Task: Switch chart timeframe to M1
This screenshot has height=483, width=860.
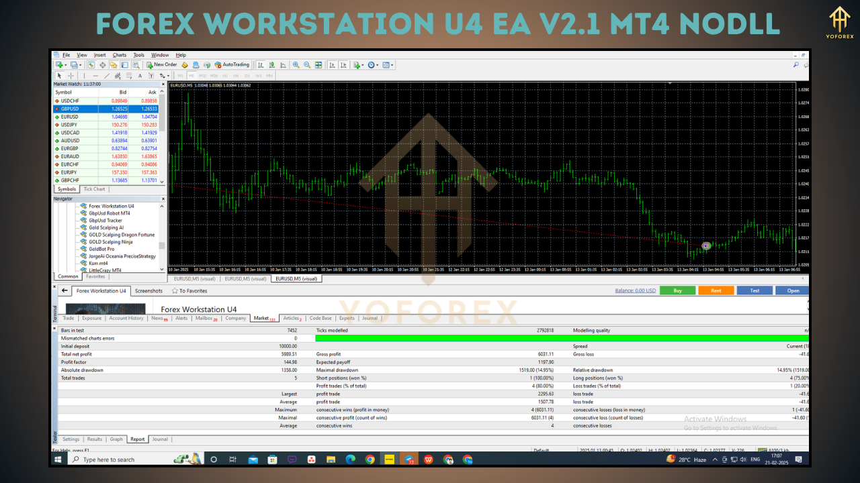Action: [180, 75]
